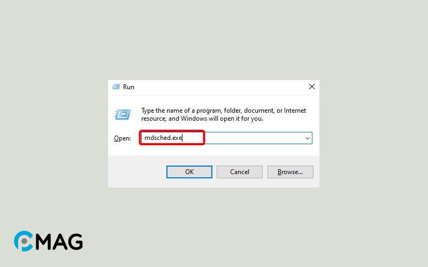The width and height of the screenshot is (428, 267).
Task: Click the Open: label
Action: point(123,138)
